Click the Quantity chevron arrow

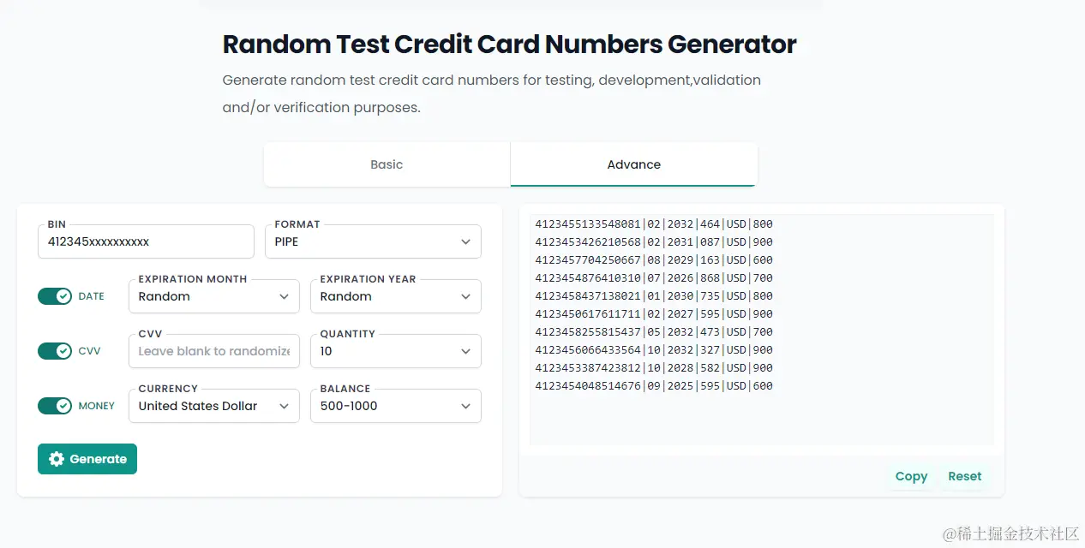point(466,351)
